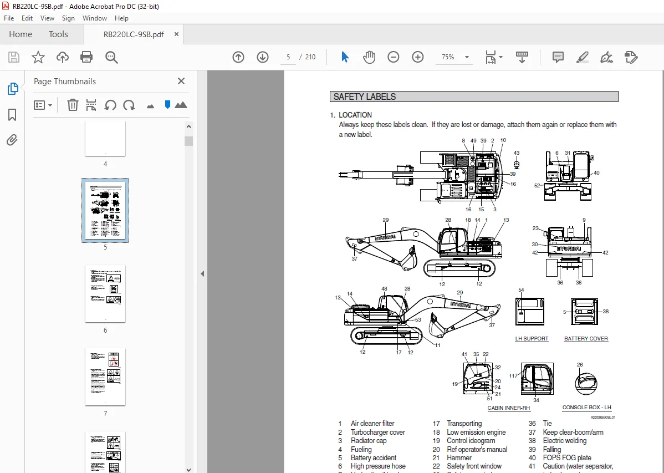664x473 pixels.
Task: Click the Fit page width icon
Action: tap(491, 57)
